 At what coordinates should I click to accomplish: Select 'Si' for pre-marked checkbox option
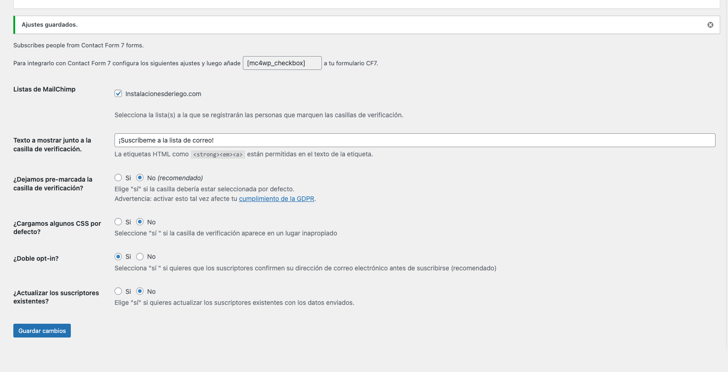tap(118, 177)
